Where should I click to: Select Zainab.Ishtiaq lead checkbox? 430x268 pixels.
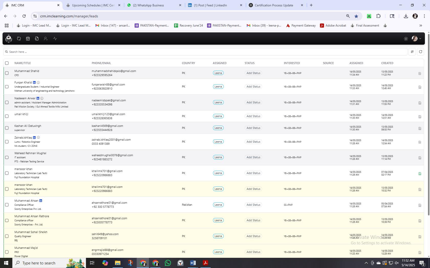(7, 142)
